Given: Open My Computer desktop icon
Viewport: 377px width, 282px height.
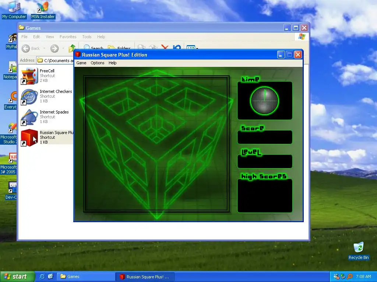Looking at the screenshot, I should click(14, 10).
